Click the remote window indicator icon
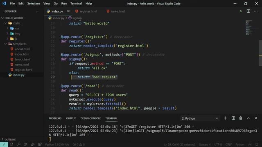 pyautogui.click(x=4, y=145)
